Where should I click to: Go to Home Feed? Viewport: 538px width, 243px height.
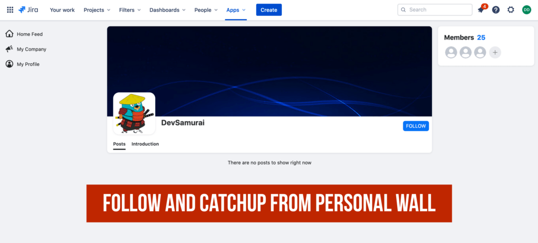[30, 34]
